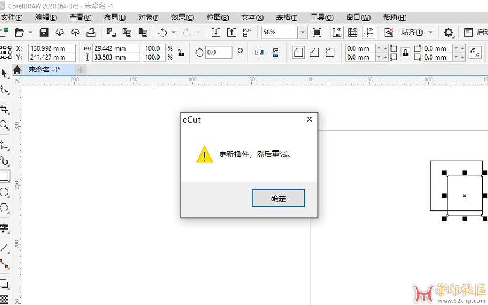Select the Crop tool
The image size is (488, 305).
[x=4, y=109]
